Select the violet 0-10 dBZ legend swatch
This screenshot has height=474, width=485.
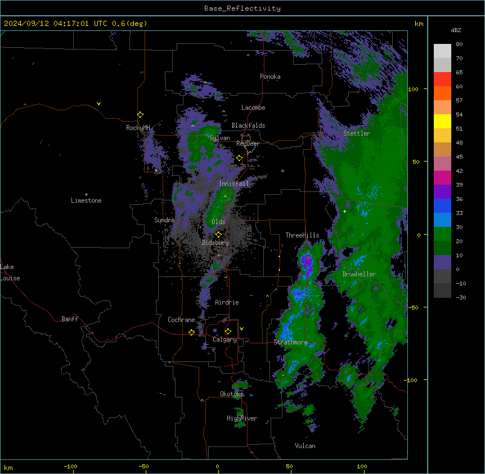click(x=442, y=262)
